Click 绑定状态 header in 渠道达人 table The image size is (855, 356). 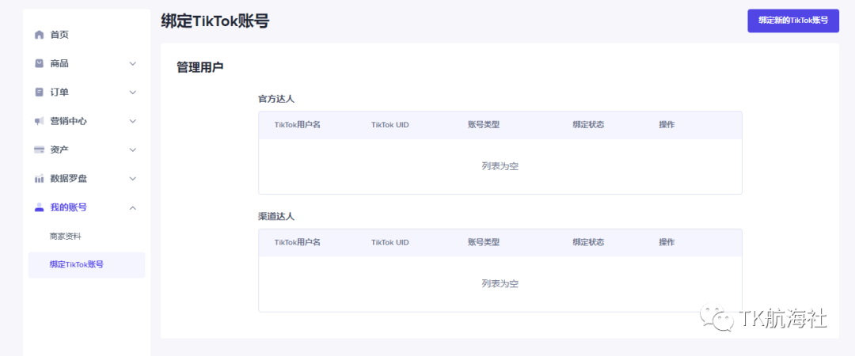click(588, 242)
